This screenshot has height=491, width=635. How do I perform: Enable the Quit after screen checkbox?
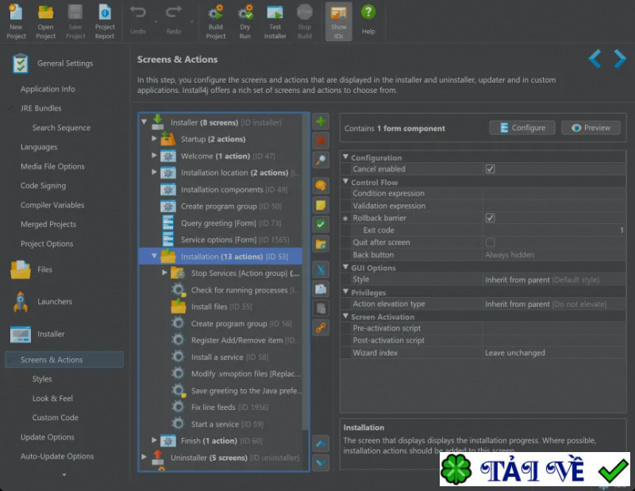point(490,242)
